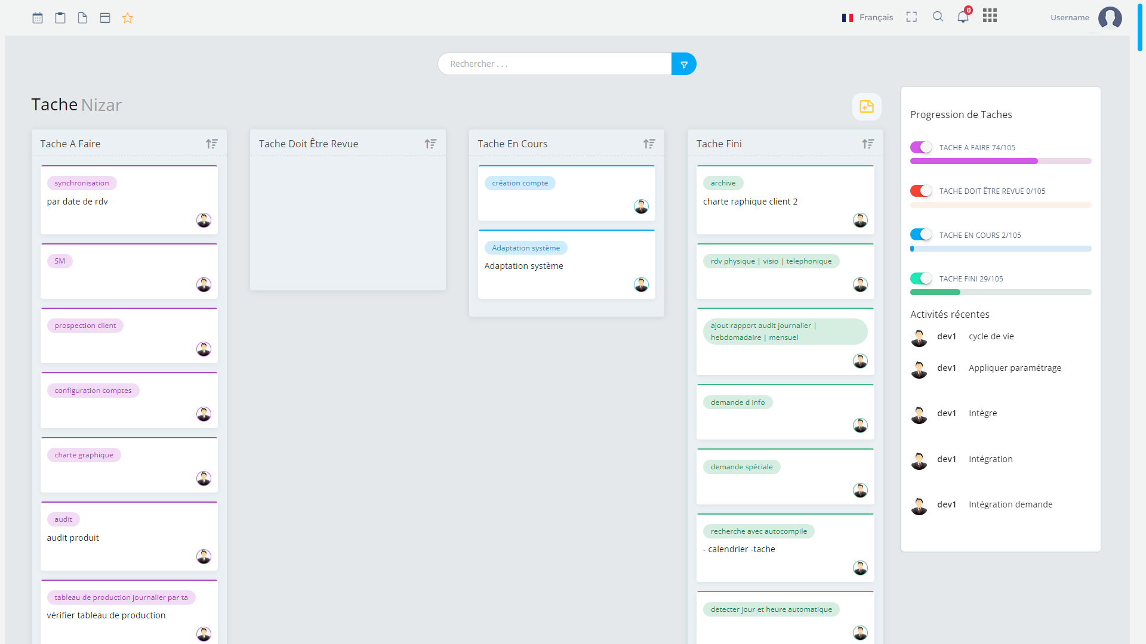
Task: Open the apps grid menu icon
Action: (990, 16)
